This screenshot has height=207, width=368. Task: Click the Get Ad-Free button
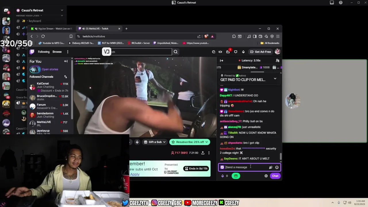click(x=260, y=52)
